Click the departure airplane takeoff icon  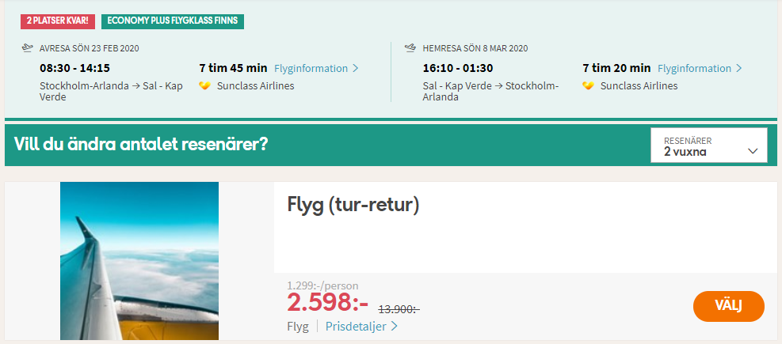(28, 47)
